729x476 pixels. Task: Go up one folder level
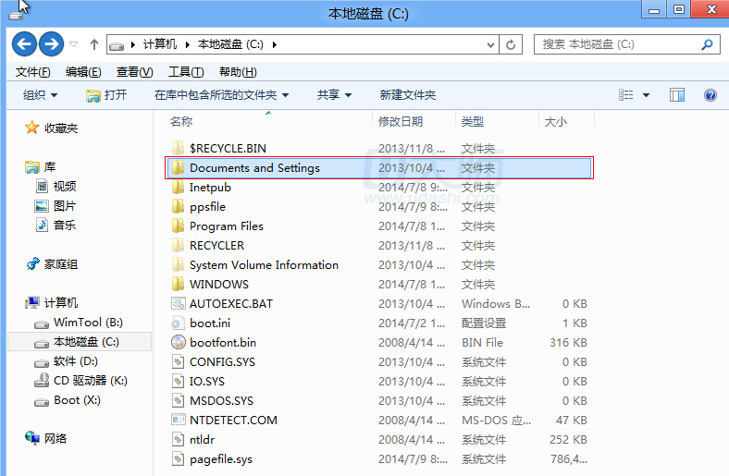[x=94, y=44]
